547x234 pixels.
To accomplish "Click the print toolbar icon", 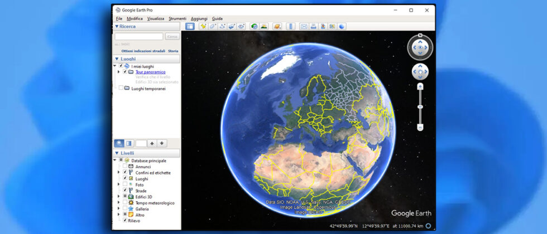I will point(314,26).
